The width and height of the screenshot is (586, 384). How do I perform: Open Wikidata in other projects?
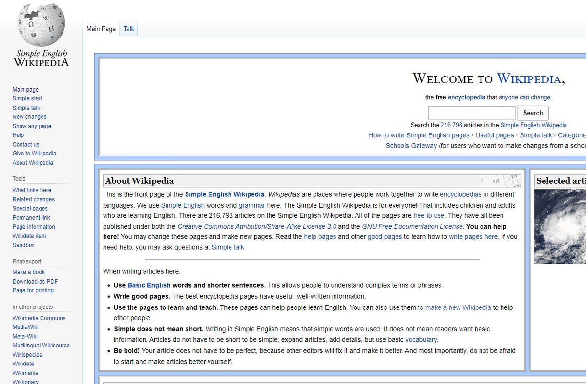tap(23, 364)
